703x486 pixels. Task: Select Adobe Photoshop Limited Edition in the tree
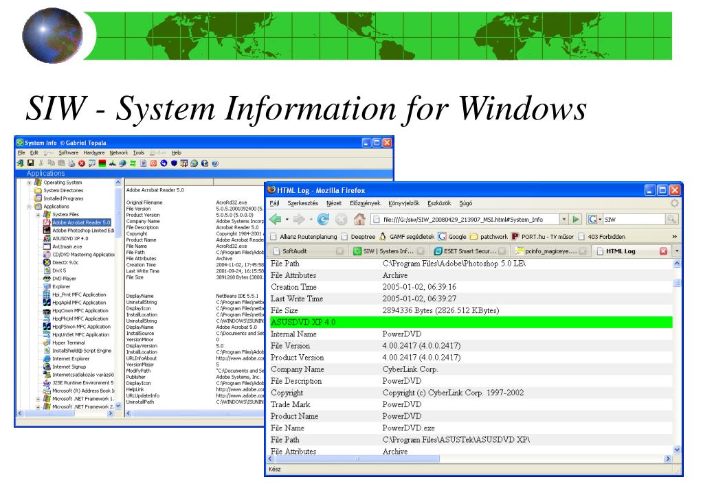click(83, 231)
